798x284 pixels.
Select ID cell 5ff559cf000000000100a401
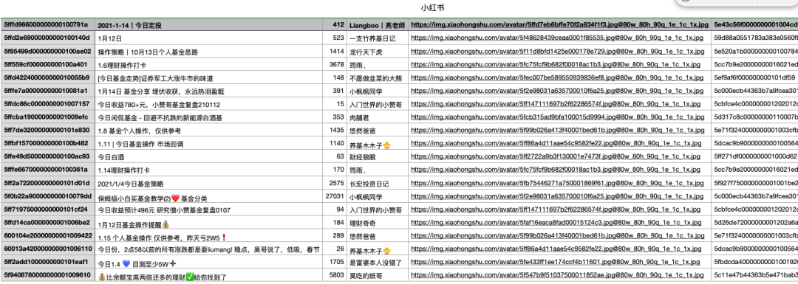click(x=47, y=64)
